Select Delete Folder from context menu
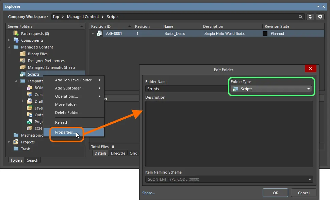 tap(73, 113)
